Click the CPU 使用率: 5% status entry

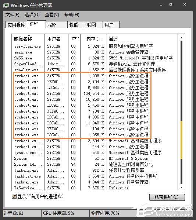(58, 213)
